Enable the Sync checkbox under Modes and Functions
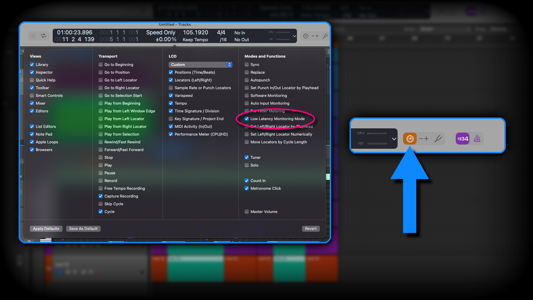 pyautogui.click(x=246, y=64)
